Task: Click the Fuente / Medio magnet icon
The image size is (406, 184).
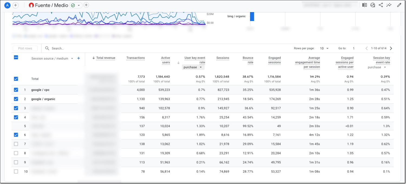Action: click(x=31, y=5)
